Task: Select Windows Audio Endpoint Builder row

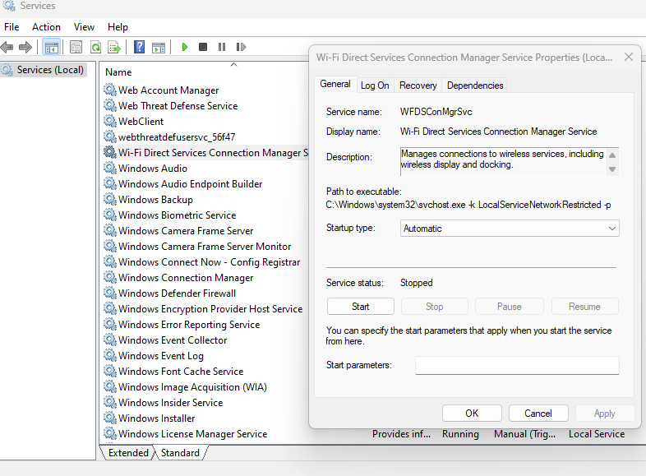Action: tap(190, 184)
